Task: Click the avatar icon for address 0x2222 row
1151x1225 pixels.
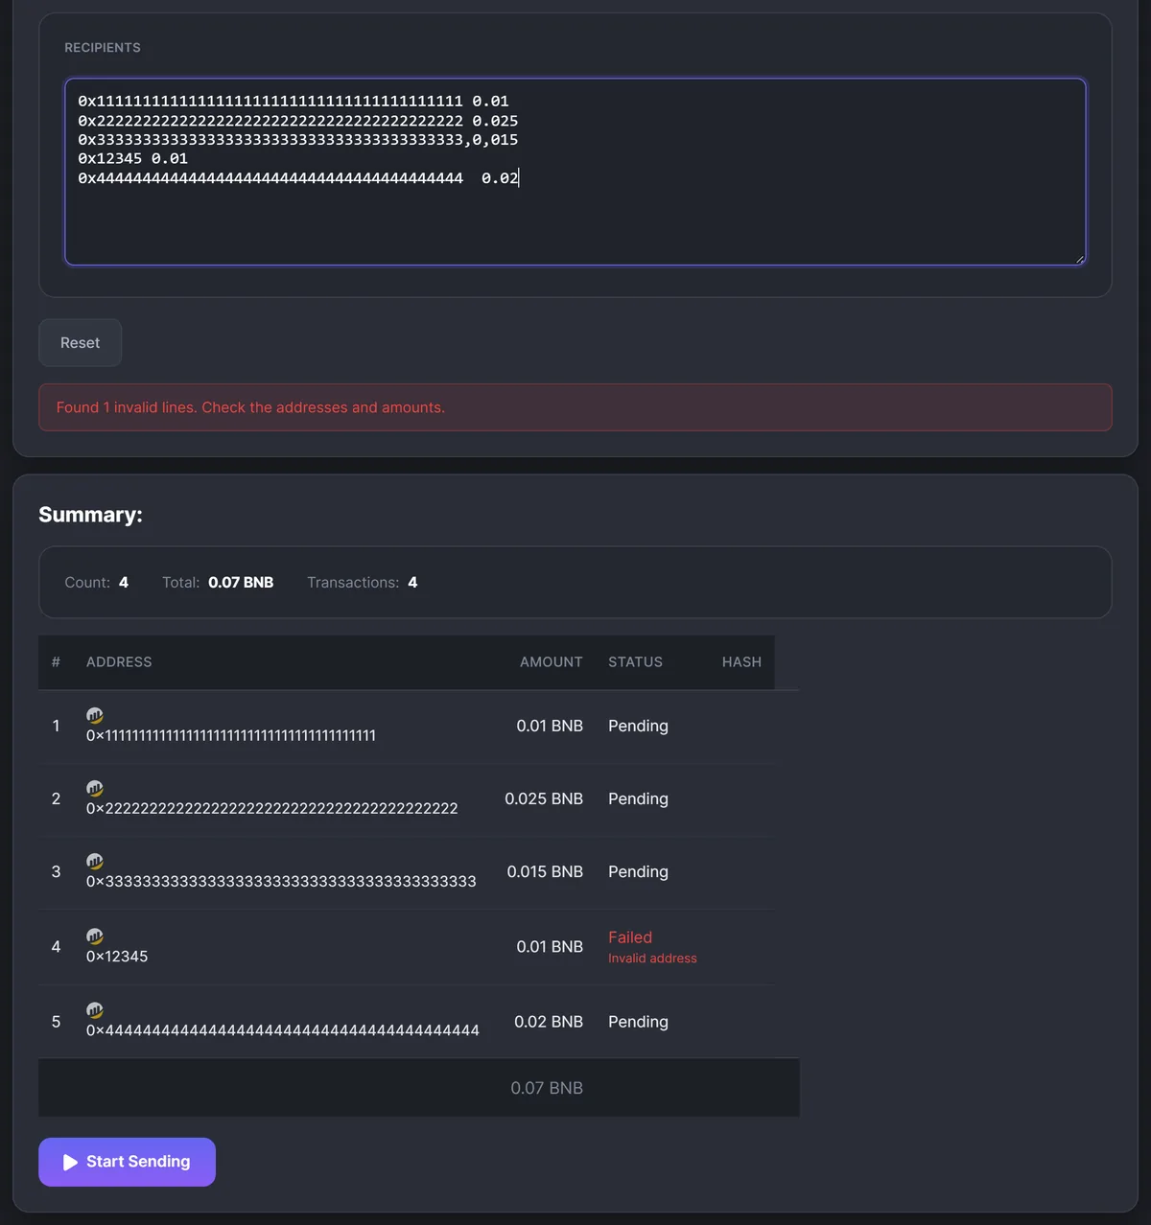Action: [95, 788]
